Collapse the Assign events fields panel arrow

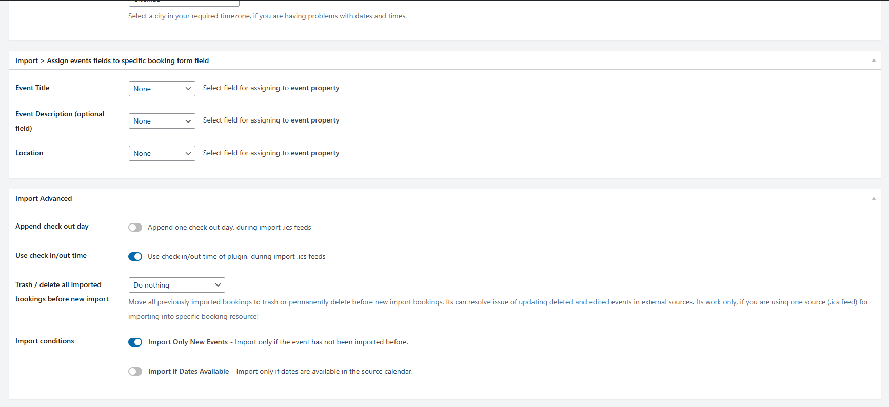874,60
